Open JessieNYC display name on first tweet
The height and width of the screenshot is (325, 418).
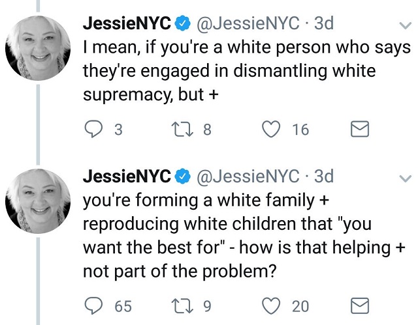click(127, 23)
